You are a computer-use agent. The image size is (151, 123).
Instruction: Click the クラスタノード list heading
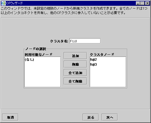(x=102, y=55)
